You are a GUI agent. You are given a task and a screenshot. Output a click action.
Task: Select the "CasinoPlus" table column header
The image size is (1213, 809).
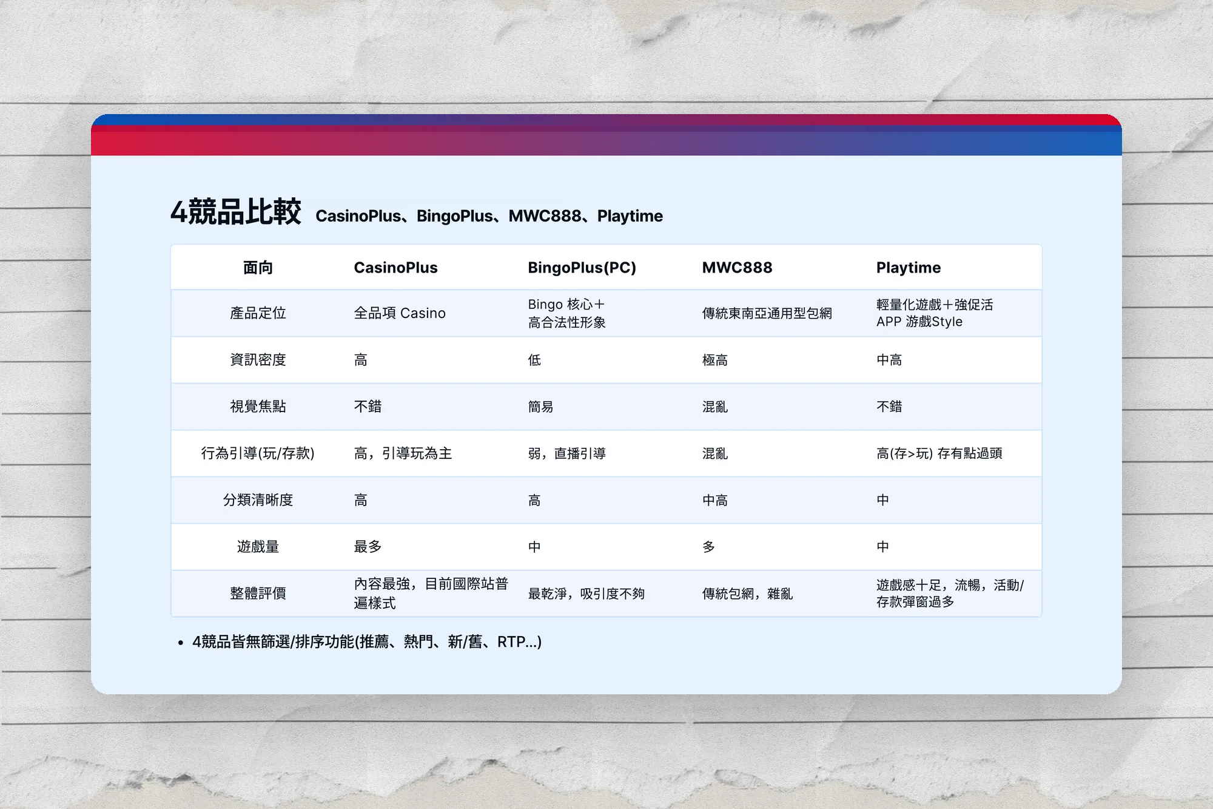pyautogui.click(x=395, y=268)
